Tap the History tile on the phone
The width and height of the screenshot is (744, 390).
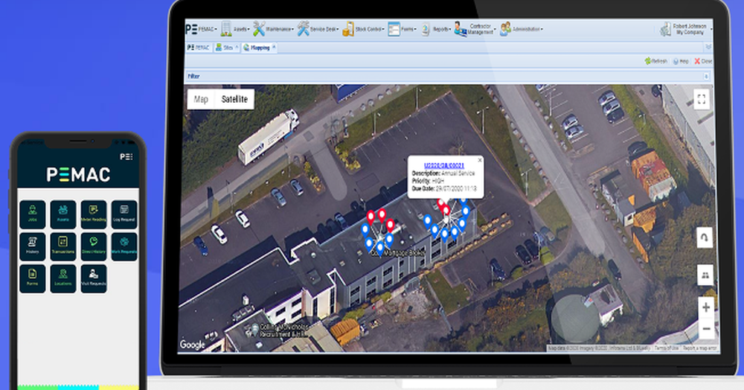[x=33, y=246]
